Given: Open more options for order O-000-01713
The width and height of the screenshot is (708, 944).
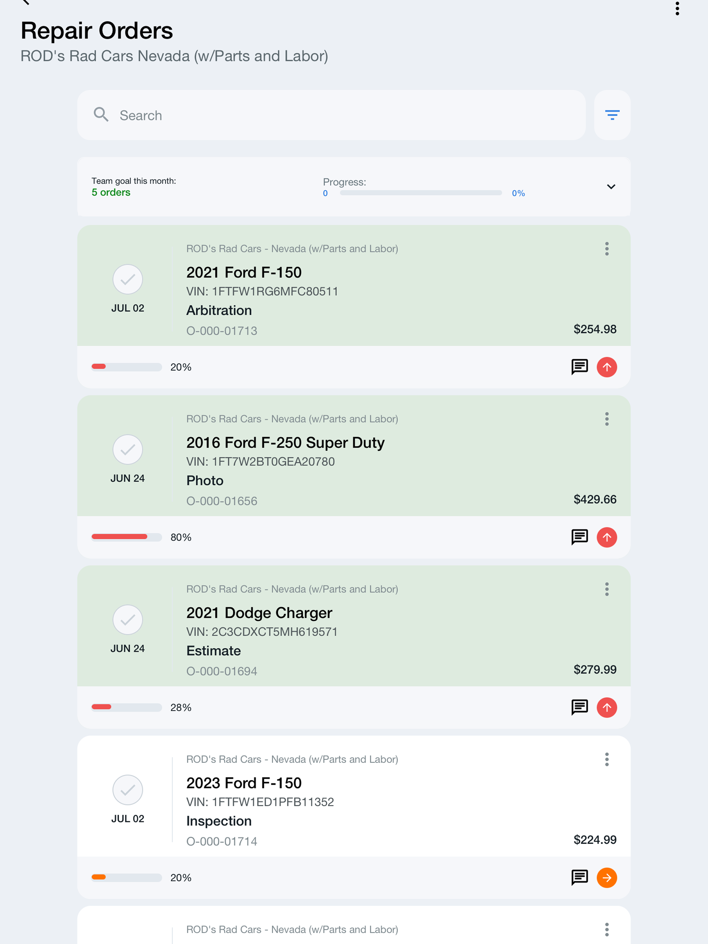Looking at the screenshot, I should pos(606,249).
